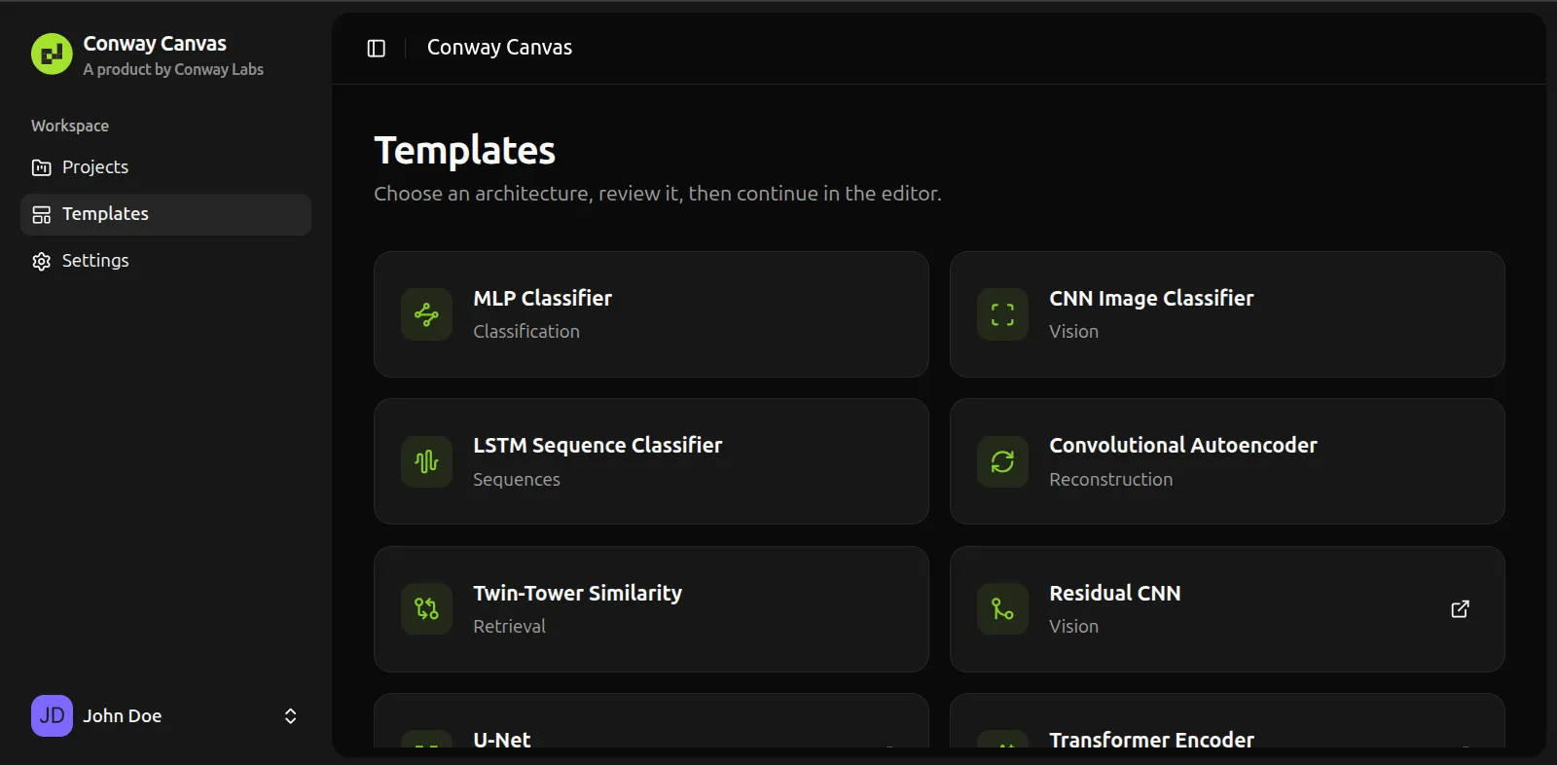The height and width of the screenshot is (765, 1557).
Task: Click the Settings gear icon
Action: coord(41,261)
